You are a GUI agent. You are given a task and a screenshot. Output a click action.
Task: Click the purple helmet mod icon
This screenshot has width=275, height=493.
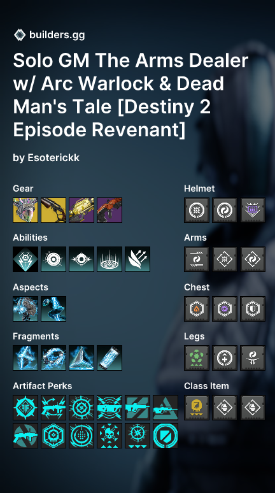tap(253, 210)
